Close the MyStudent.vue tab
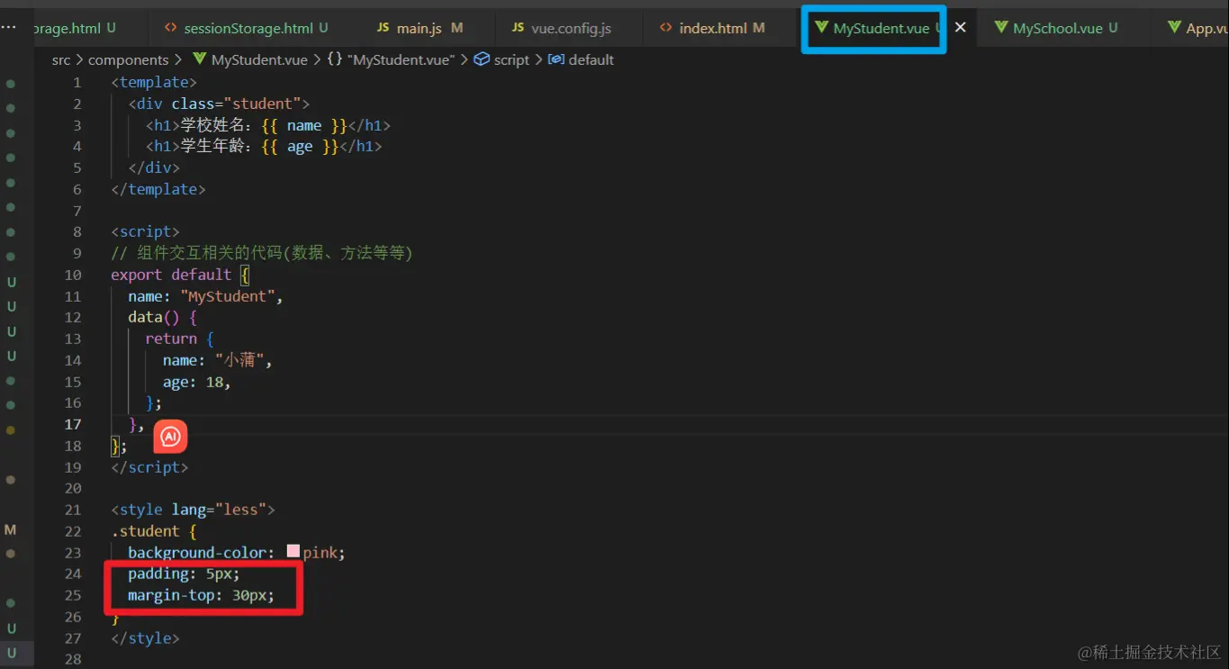 [960, 28]
